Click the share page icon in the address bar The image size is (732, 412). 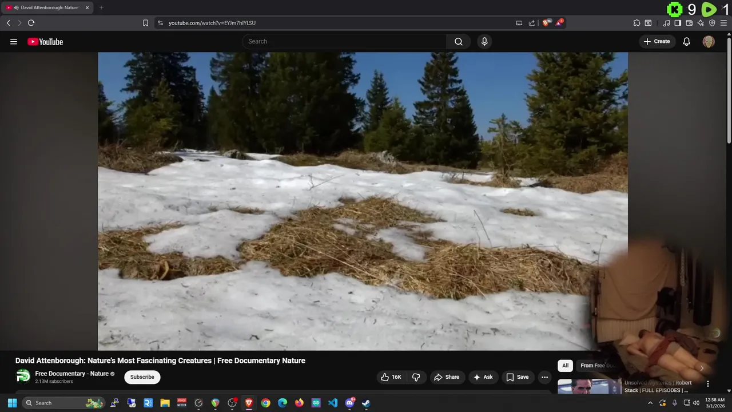pyautogui.click(x=532, y=23)
